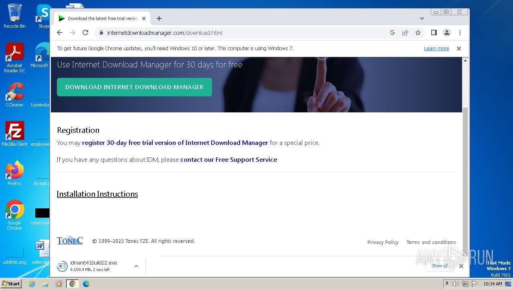This screenshot has height=289, width=513.
Task: Click the Tonec logo in footer
Action: pos(70,240)
